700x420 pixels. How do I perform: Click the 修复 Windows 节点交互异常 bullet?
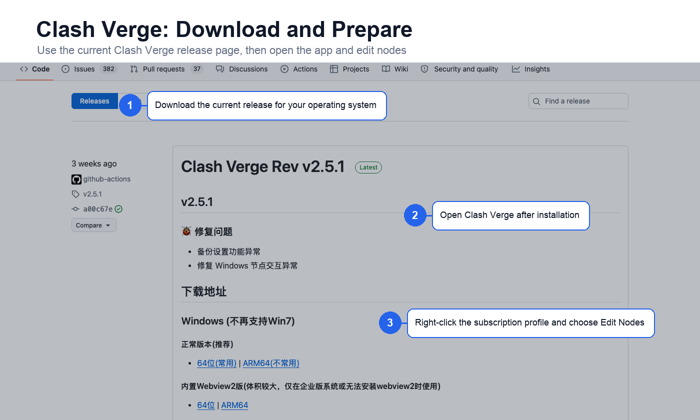[x=247, y=265]
